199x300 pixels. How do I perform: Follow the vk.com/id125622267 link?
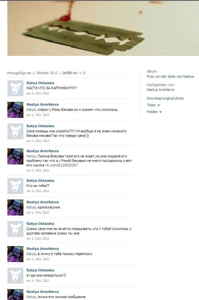[x=61, y=165]
